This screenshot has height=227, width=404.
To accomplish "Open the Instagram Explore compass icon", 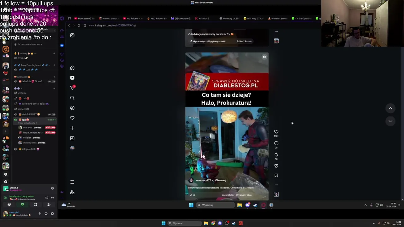I will pos(72,108).
